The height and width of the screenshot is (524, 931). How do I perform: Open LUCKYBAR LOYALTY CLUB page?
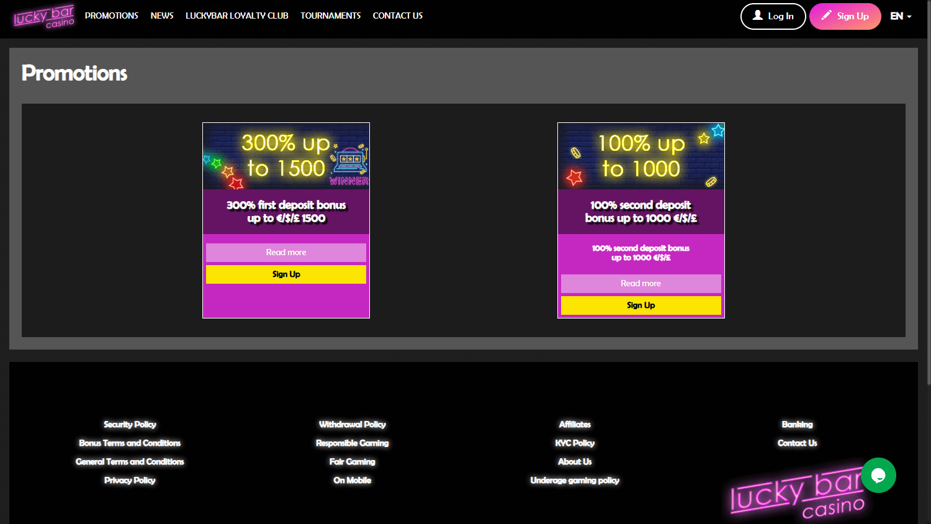(x=236, y=16)
